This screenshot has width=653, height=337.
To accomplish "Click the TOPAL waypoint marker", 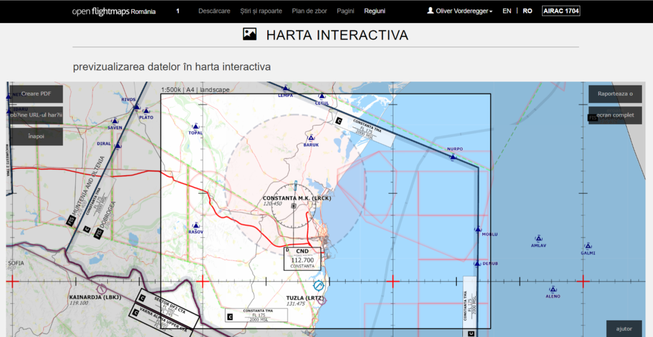I will [195, 126].
